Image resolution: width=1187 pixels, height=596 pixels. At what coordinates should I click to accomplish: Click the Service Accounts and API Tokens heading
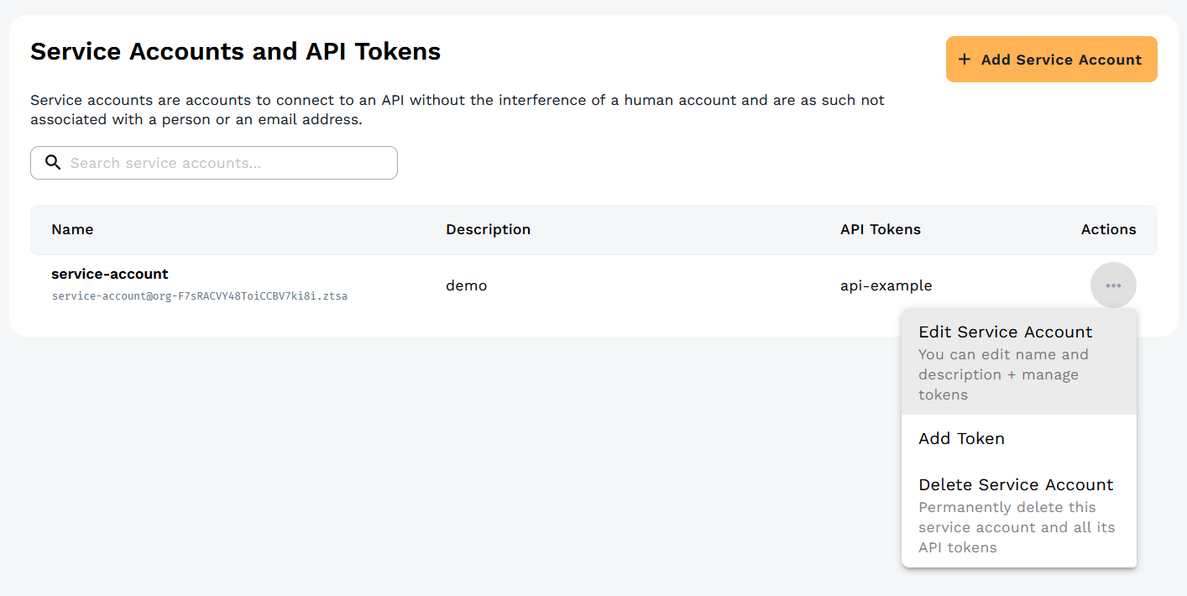coord(235,51)
